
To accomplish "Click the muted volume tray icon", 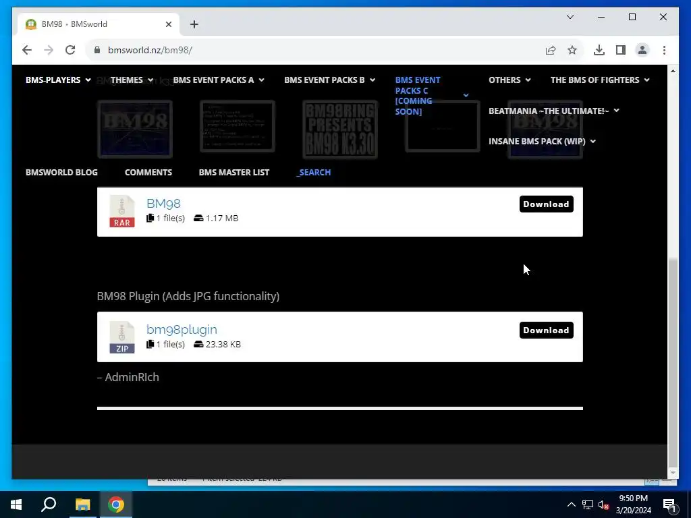I will click(604, 505).
